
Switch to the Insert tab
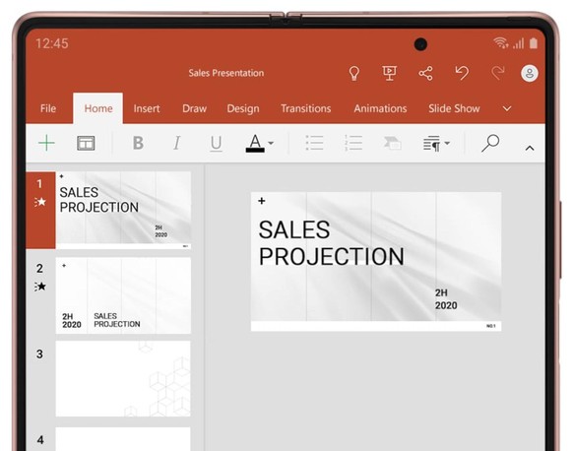point(147,108)
